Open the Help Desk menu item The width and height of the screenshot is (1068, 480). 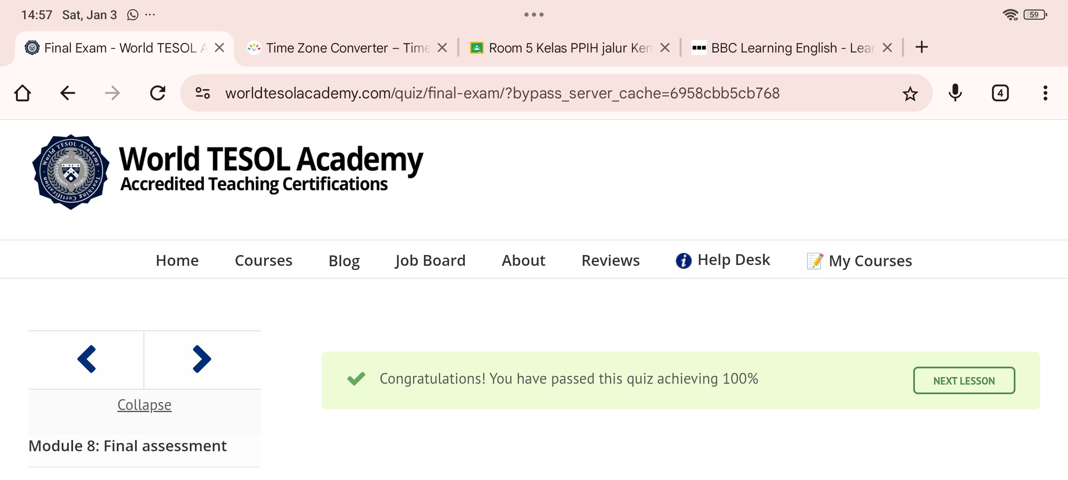pos(723,260)
